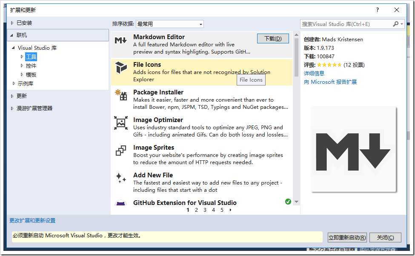Click the File Icons box icon
The height and width of the screenshot is (256, 415).
[x=121, y=67]
